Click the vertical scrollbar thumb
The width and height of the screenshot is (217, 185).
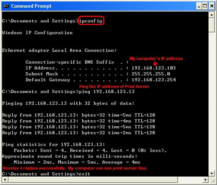pyautogui.click(x=211, y=25)
